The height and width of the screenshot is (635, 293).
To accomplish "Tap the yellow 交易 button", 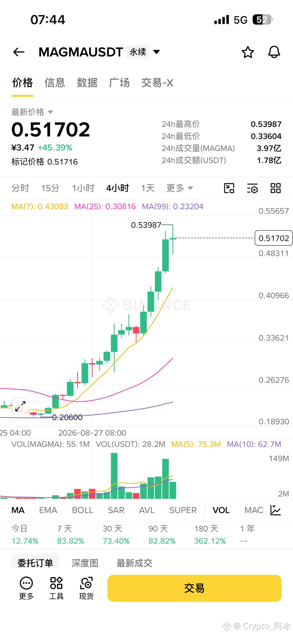I will point(194,588).
